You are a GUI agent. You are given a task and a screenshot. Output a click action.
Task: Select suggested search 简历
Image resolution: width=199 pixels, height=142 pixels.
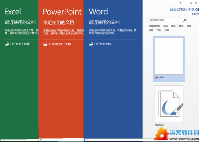click(x=173, y=26)
